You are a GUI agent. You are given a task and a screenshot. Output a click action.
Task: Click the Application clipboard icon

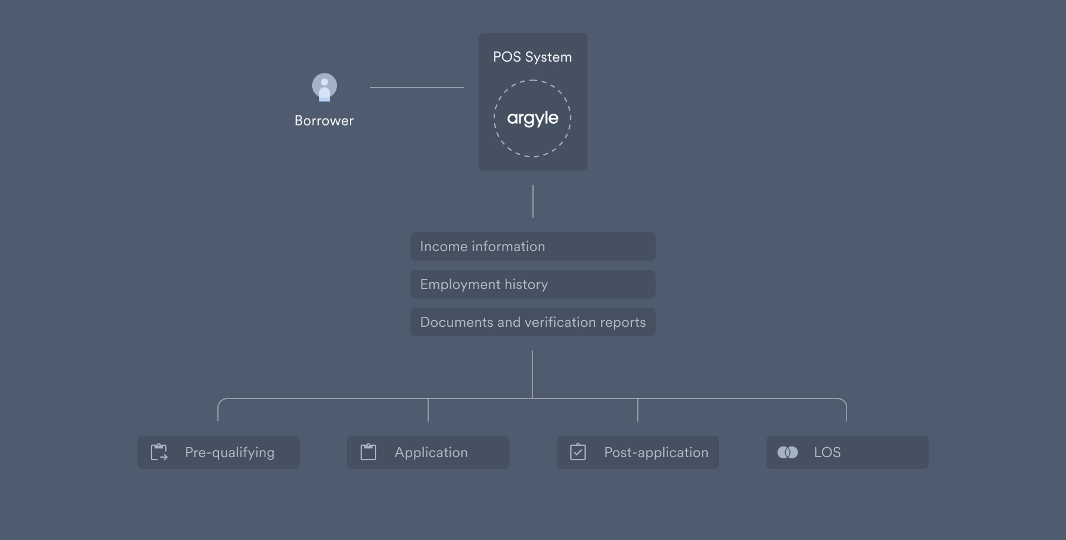[x=368, y=452]
